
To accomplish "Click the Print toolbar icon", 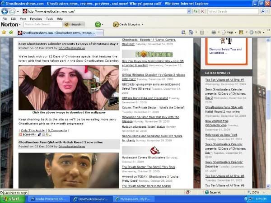I will 214,32.
